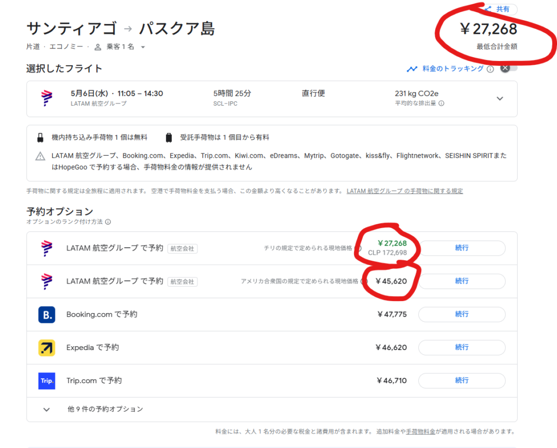This screenshot has height=448, width=557.
Task: Click info icon beside オプションのランク付け方法
Action: [x=108, y=222]
